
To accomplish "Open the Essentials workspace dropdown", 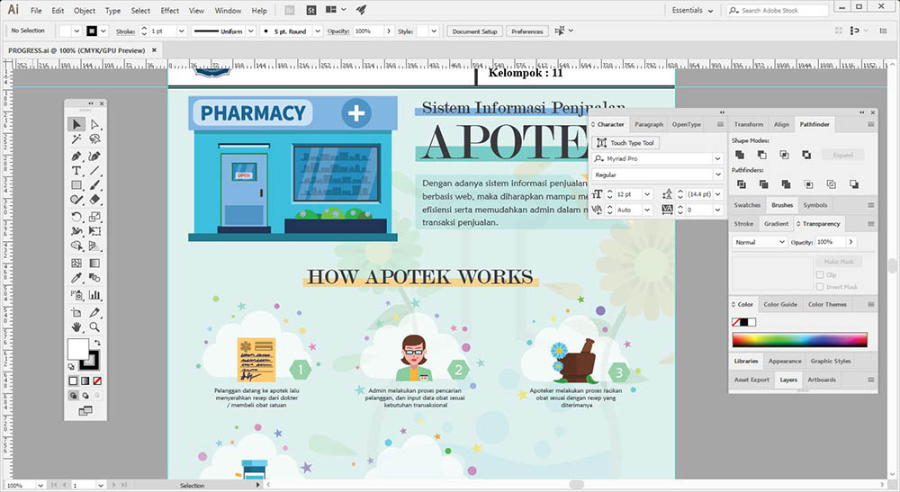I will (x=696, y=11).
